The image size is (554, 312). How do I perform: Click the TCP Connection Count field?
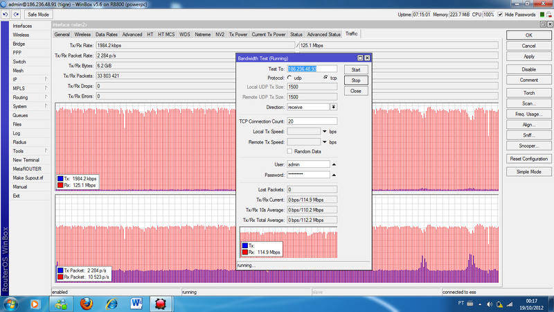click(312, 121)
